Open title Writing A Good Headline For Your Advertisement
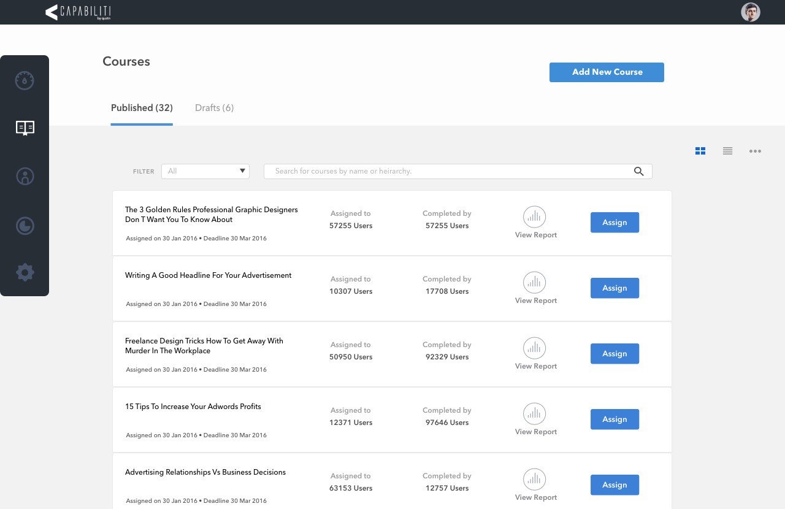 pos(208,275)
